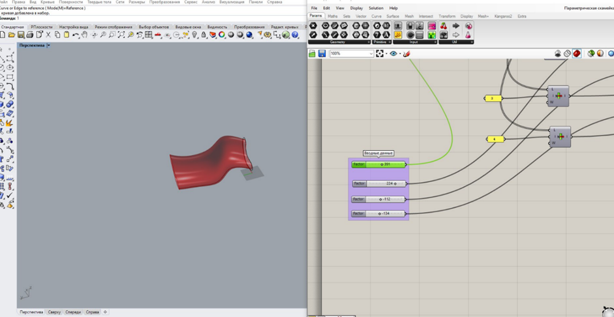The width and height of the screenshot is (614, 317).
Task: Open the Solution menu in Grasshopper
Action: click(376, 8)
